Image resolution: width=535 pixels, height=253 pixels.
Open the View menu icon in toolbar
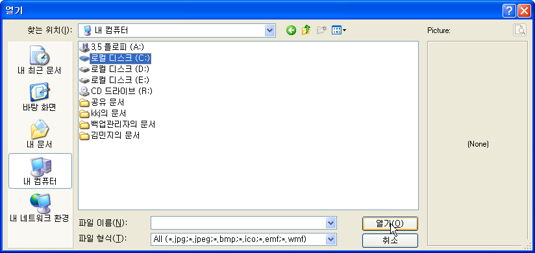pos(339,30)
